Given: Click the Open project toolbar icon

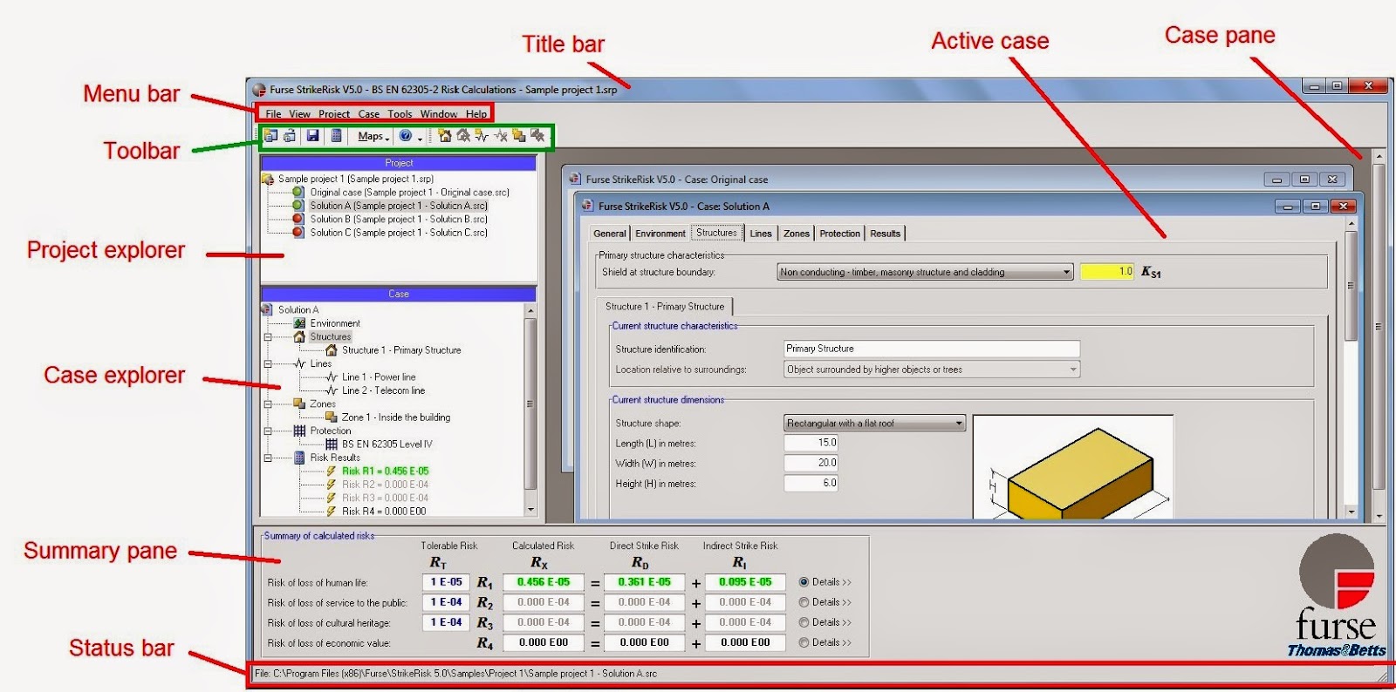Looking at the screenshot, I should click(x=290, y=135).
